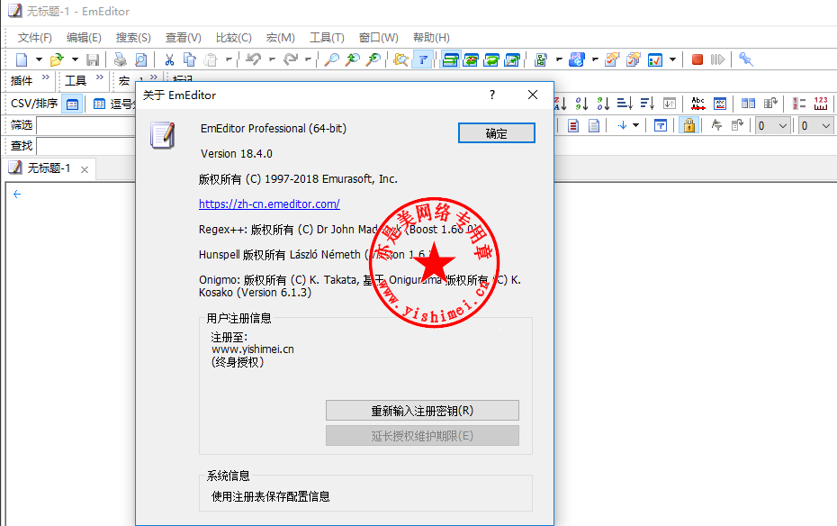Click the red-lined document icon in filter bar
Screen dimensions: 837x526
[x=573, y=126]
